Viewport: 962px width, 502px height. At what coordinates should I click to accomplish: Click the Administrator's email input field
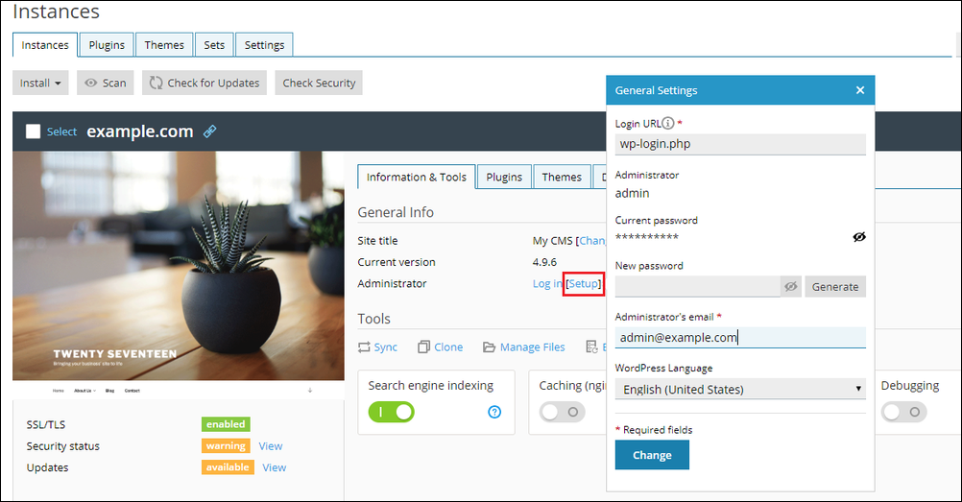[740, 338]
